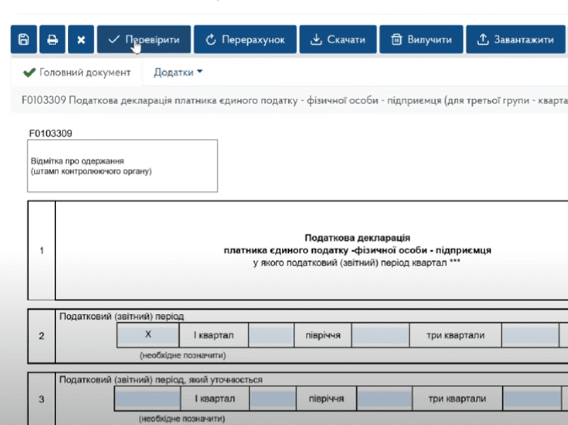Click the control authority stamp field
The width and height of the screenshot is (568, 425).
(123, 166)
